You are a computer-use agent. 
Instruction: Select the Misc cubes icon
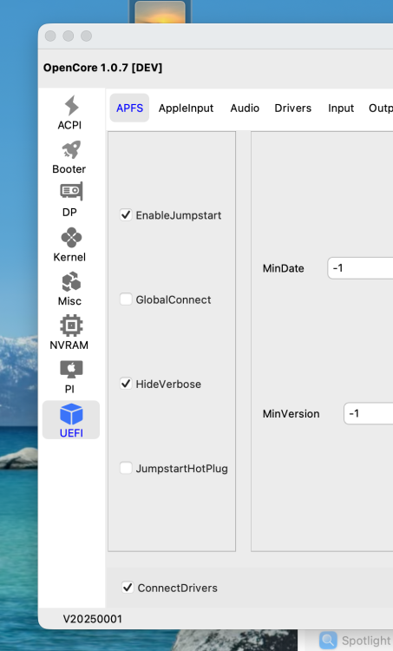tap(71, 282)
